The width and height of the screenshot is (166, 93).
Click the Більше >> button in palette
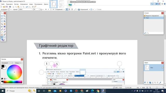18,63
